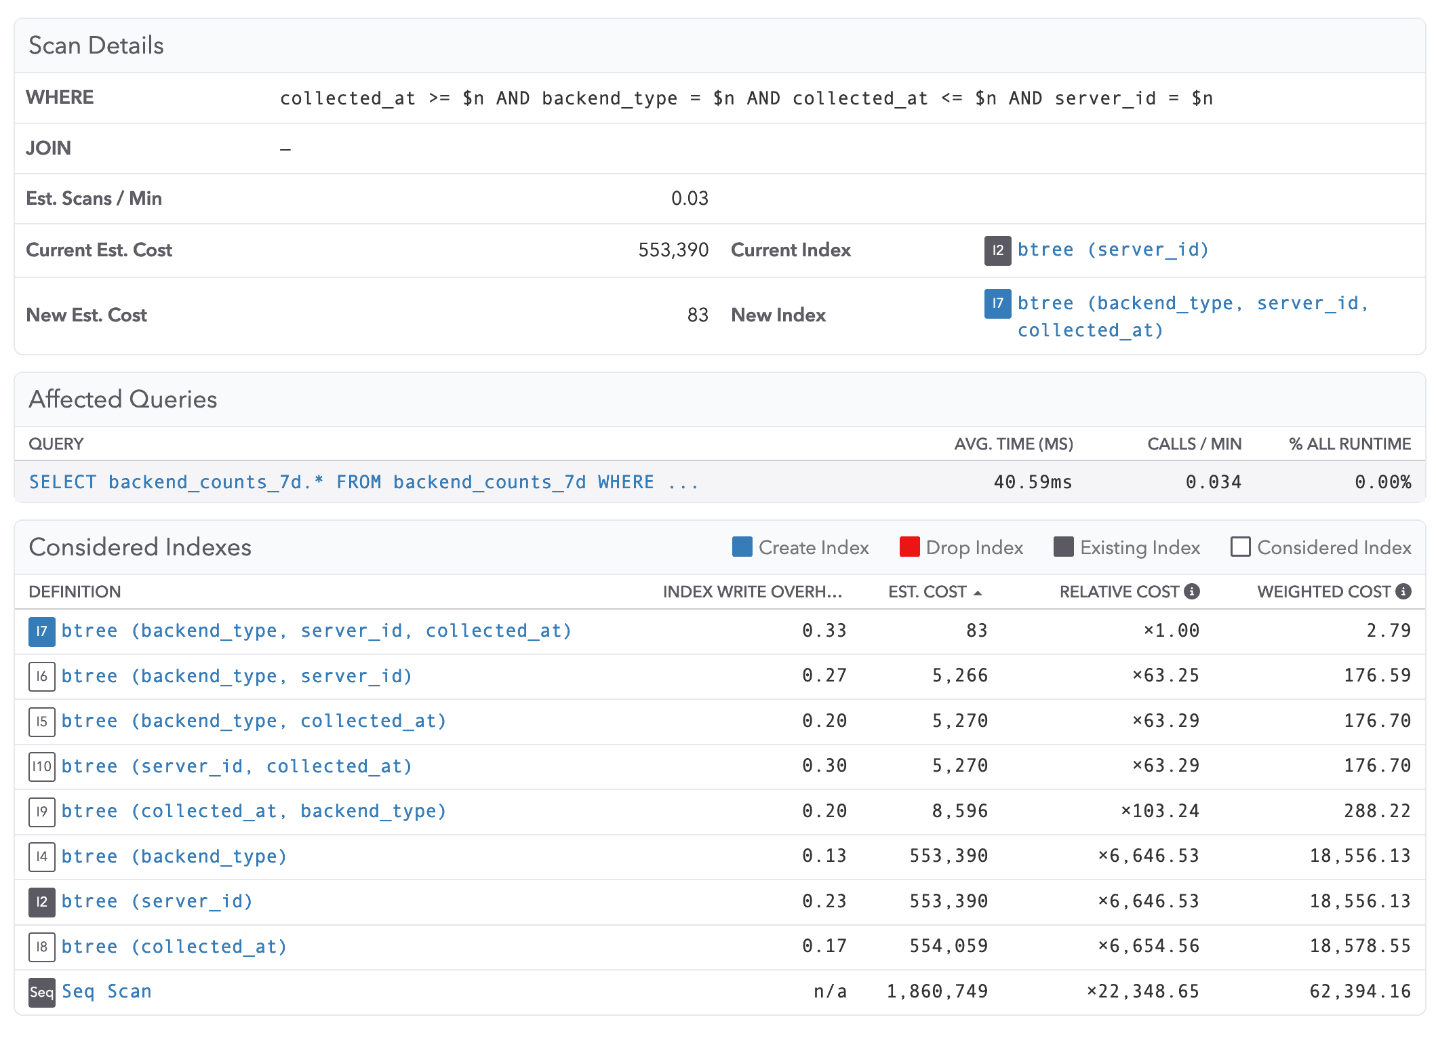
Task: Click weighted cost 62,394.16
Action: [x=1360, y=991]
